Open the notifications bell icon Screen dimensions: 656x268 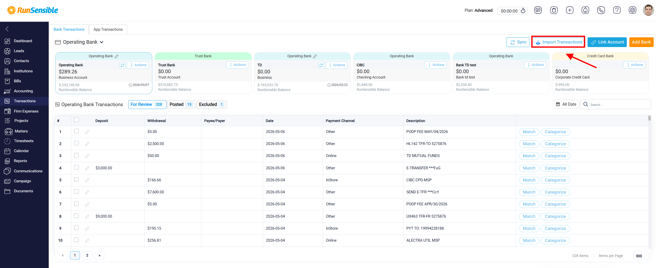(585, 10)
